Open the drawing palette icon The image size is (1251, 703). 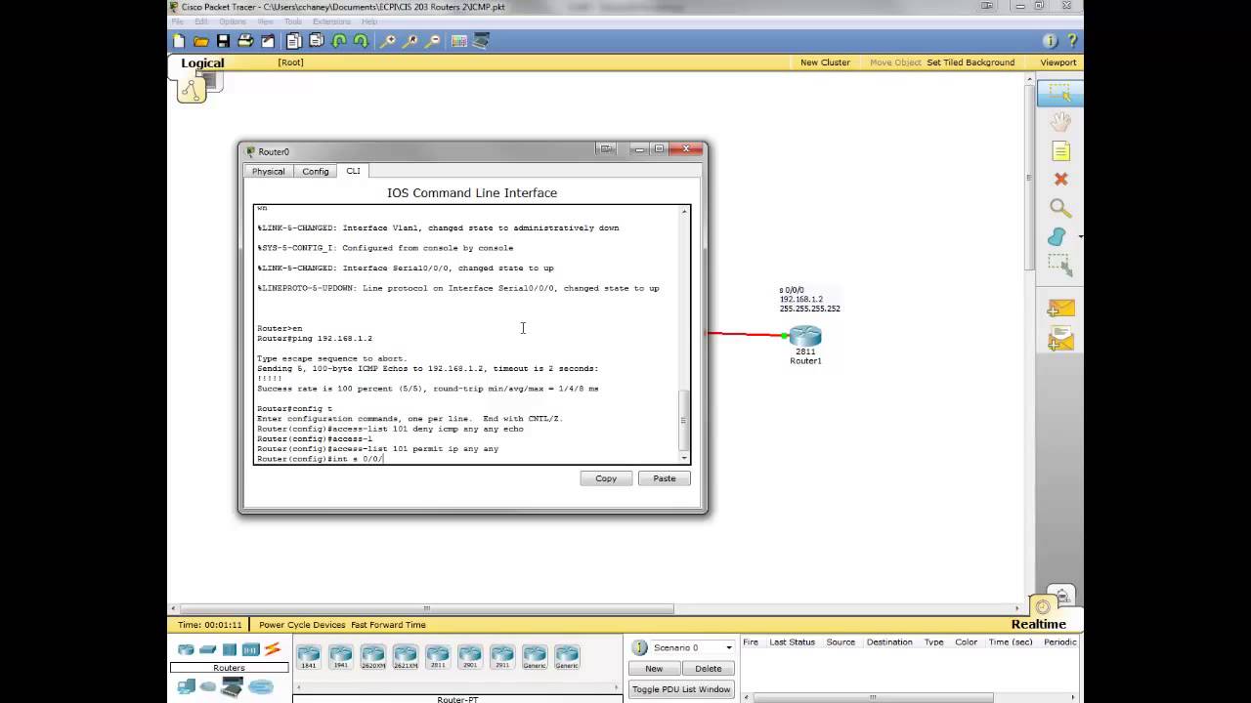click(x=459, y=41)
